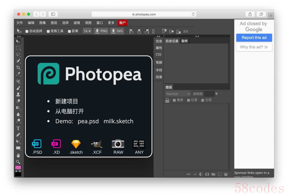
Task: Click the add layer mask icon
Action: click(x=207, y=174)
